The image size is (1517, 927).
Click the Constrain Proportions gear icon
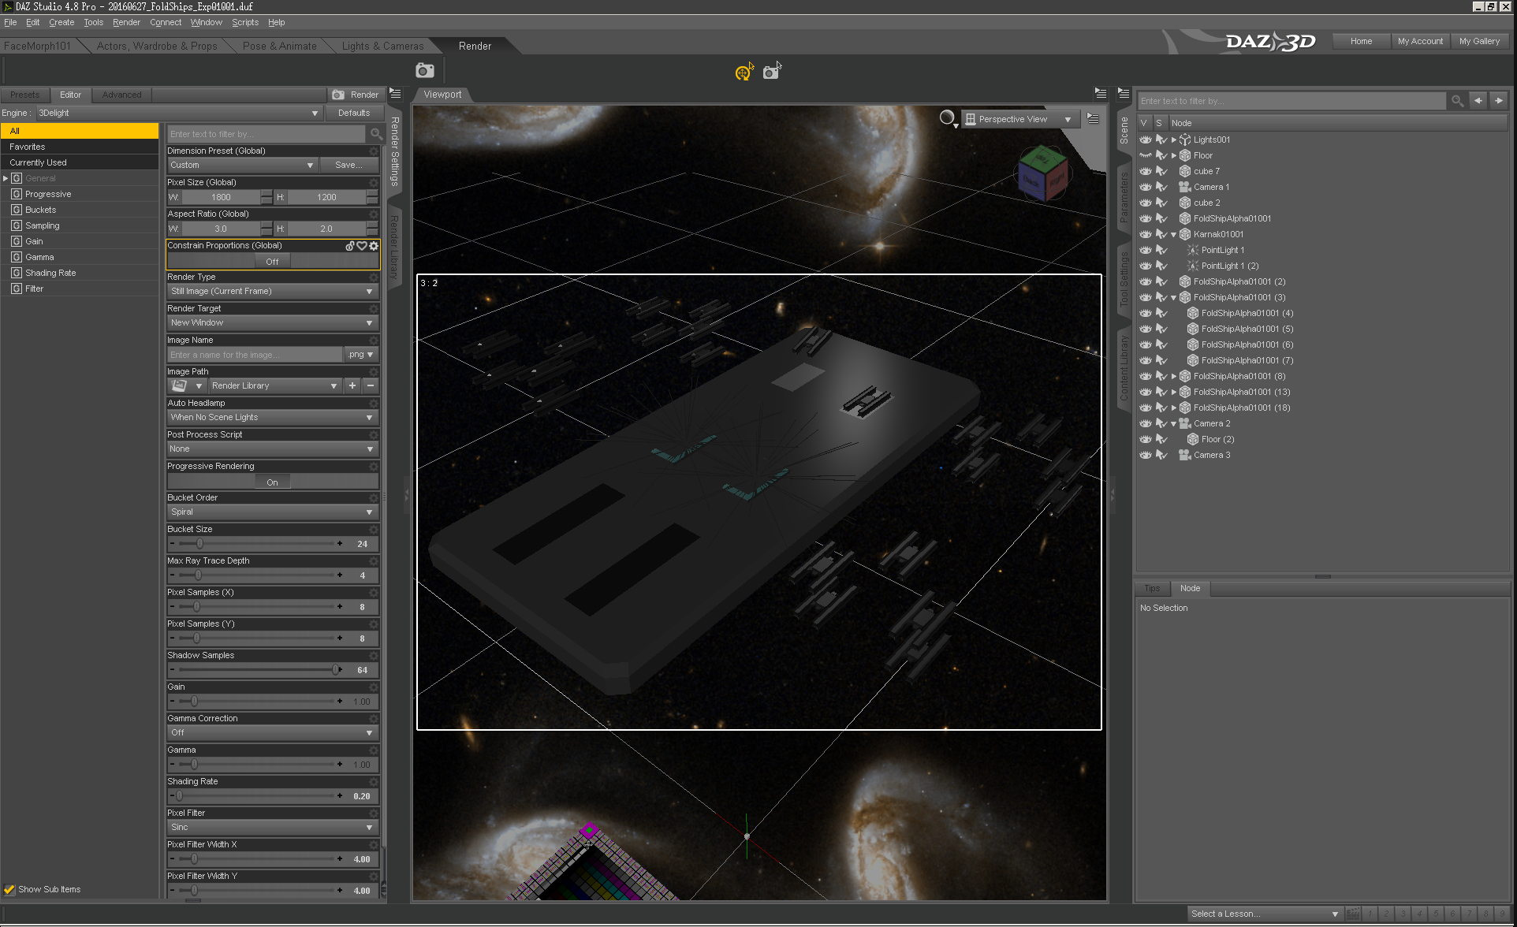pyautogui.click(x=374, y=246)
